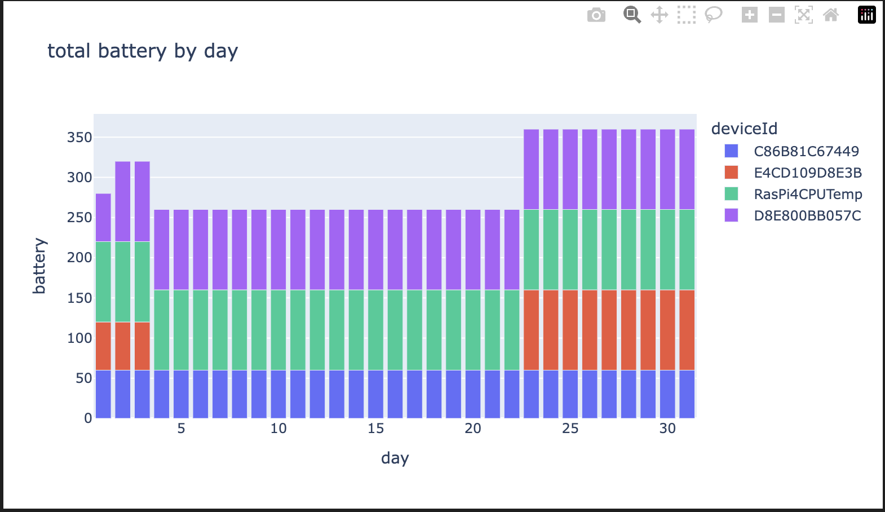The height and width of the screenshot is (512, 885).
Task: Reset the axes with the home icon
Action: (830, 15)
